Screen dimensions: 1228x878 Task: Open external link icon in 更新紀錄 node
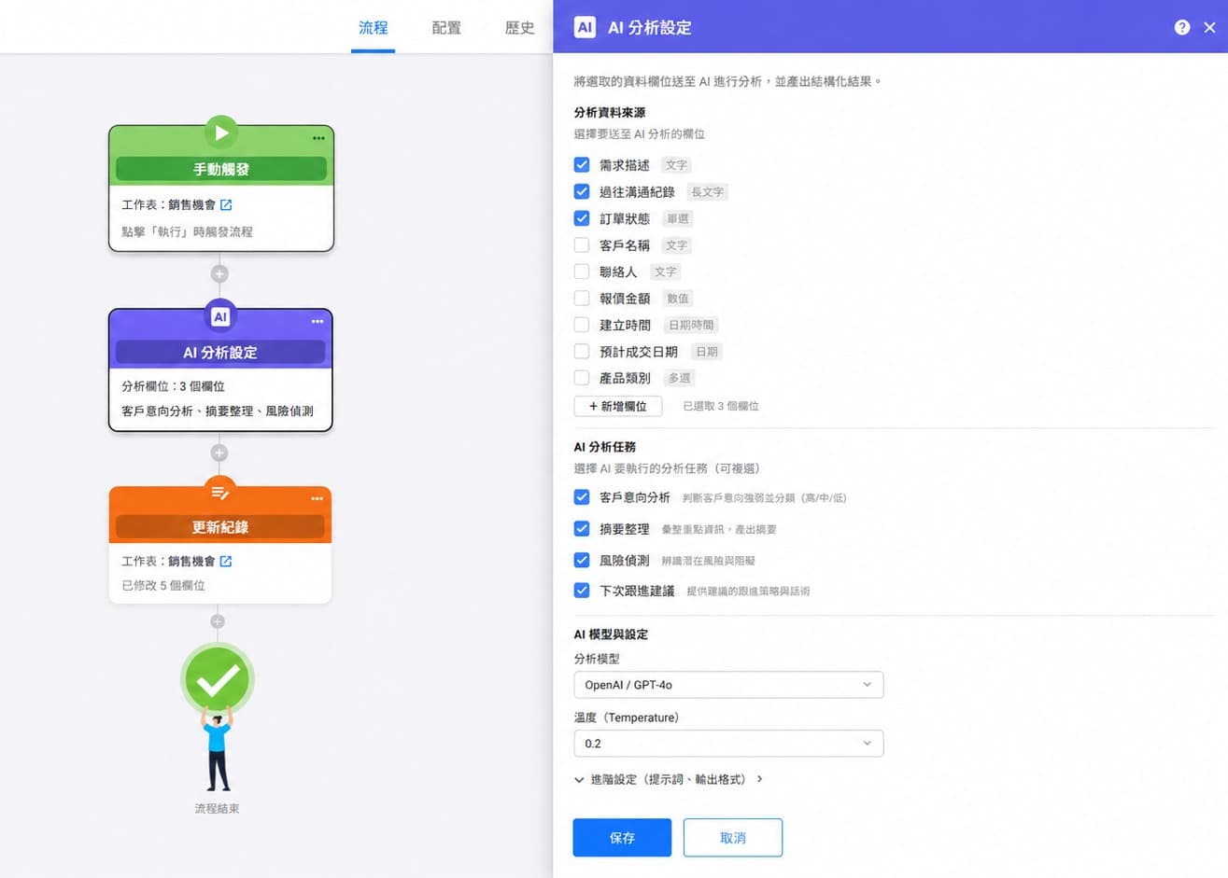click(226, 561)
